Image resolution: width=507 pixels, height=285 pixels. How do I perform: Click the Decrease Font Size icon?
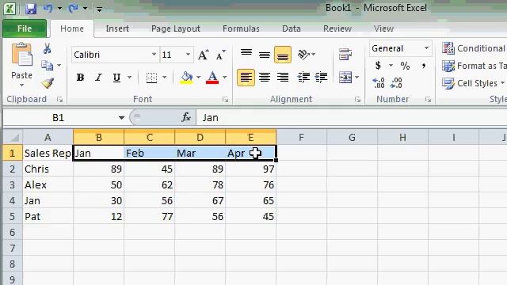(220, 55)
